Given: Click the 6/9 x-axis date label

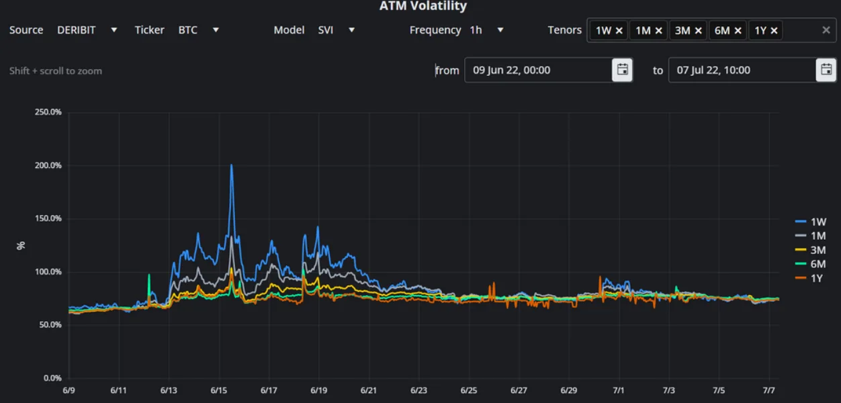Looking at the screenshot, I should (69, 390).
